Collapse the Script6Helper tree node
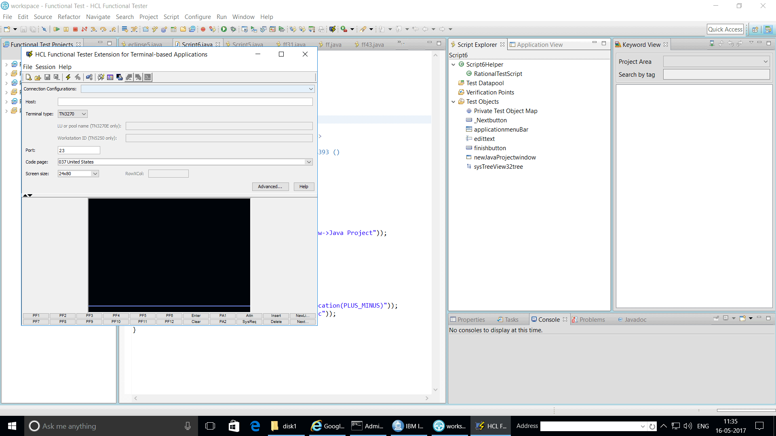 pos(453,65)
